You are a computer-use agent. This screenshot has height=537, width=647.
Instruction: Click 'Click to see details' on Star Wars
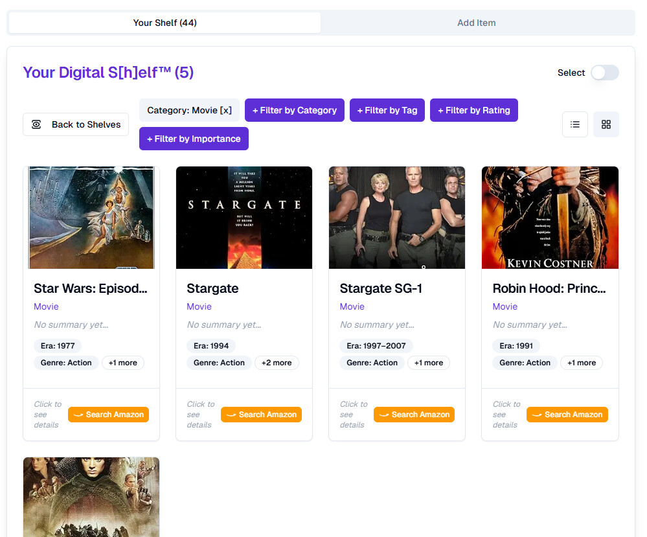coord(47,415)
